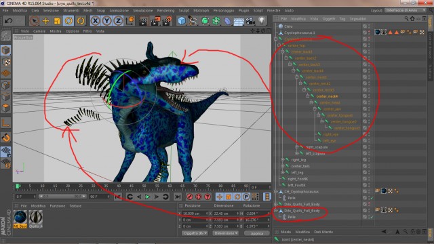Click the record keyframe button

tap(190, 197)
